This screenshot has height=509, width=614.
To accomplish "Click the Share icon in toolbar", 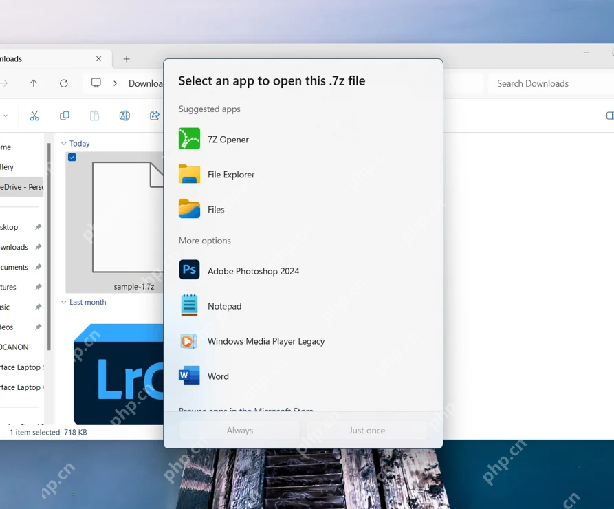I will (x=155, y=116).
